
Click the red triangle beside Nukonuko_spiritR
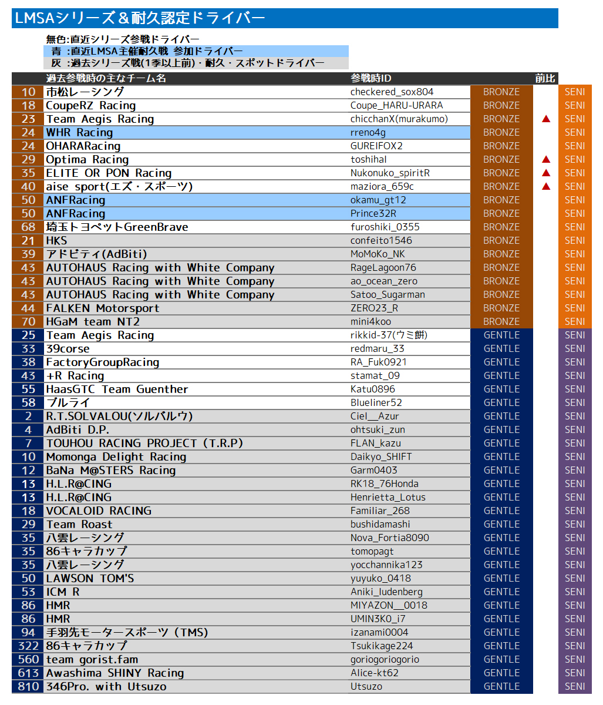546,173
